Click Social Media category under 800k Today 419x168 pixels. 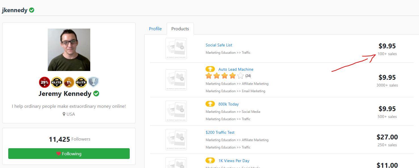[251, 112]
